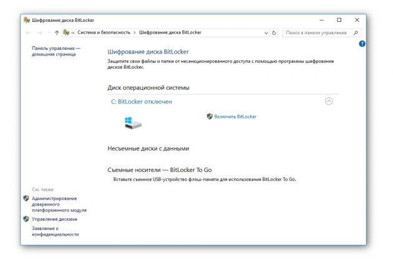The width and height of the screenshot is (393, 278).
Task: Click the 'Вставьте съемное USB-устройство' message text
Action: (x=205, y=180)
